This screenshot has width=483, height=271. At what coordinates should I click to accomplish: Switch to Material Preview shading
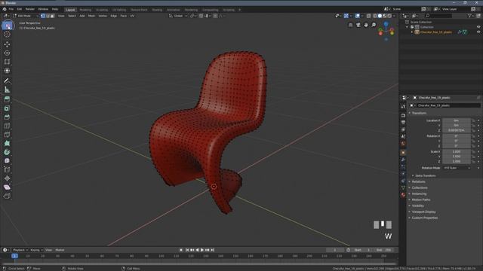click(x=385, y=16)
